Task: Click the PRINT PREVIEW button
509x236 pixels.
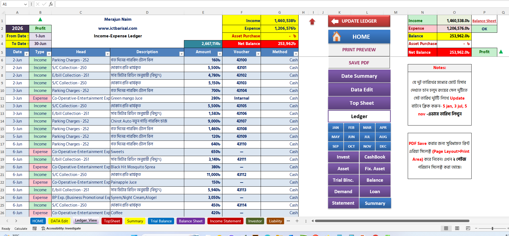Action: (359, 50)
